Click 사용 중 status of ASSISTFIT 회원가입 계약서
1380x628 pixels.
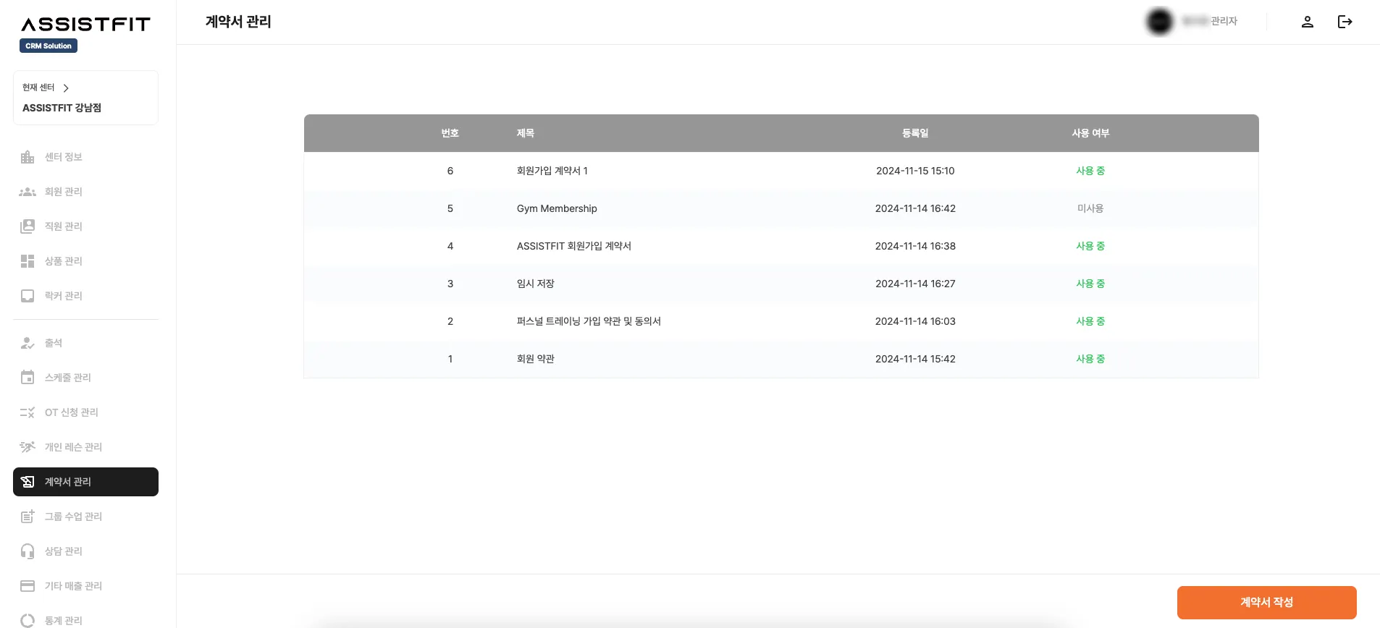point(1090,246)
